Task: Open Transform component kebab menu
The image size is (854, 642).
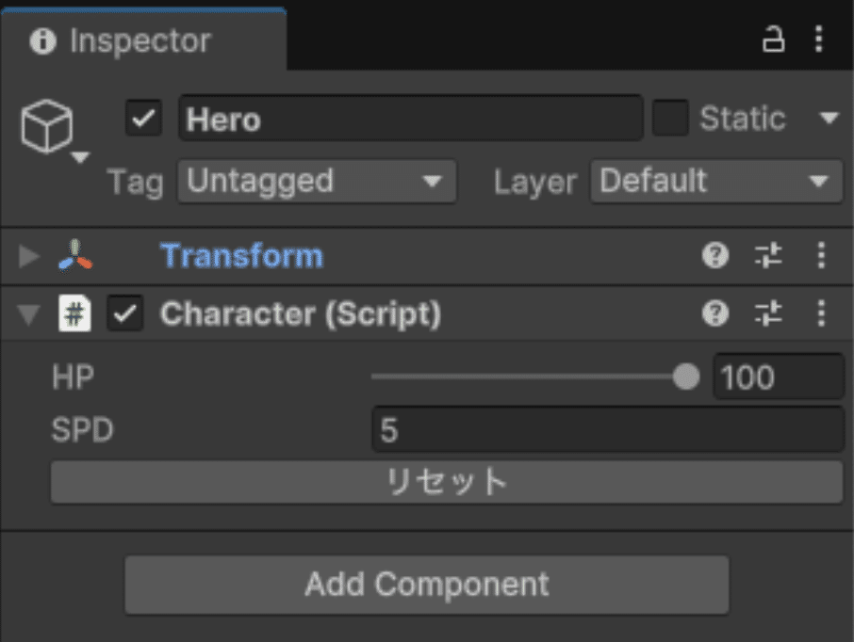Action: pyautogui.click(x=820, y=256)
